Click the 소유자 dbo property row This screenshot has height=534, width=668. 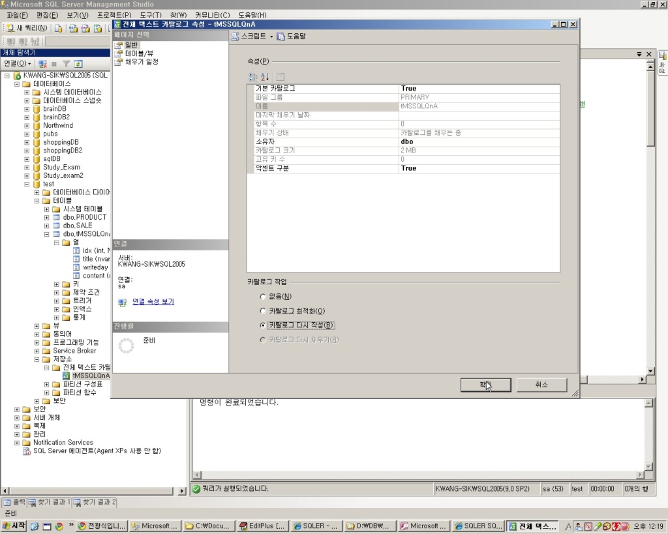[x=403, y=141]
